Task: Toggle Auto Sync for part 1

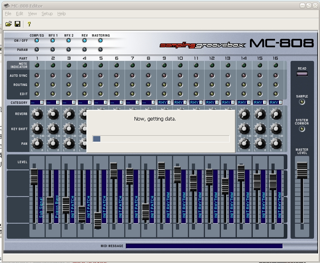Action: click(x=37, y=76)
